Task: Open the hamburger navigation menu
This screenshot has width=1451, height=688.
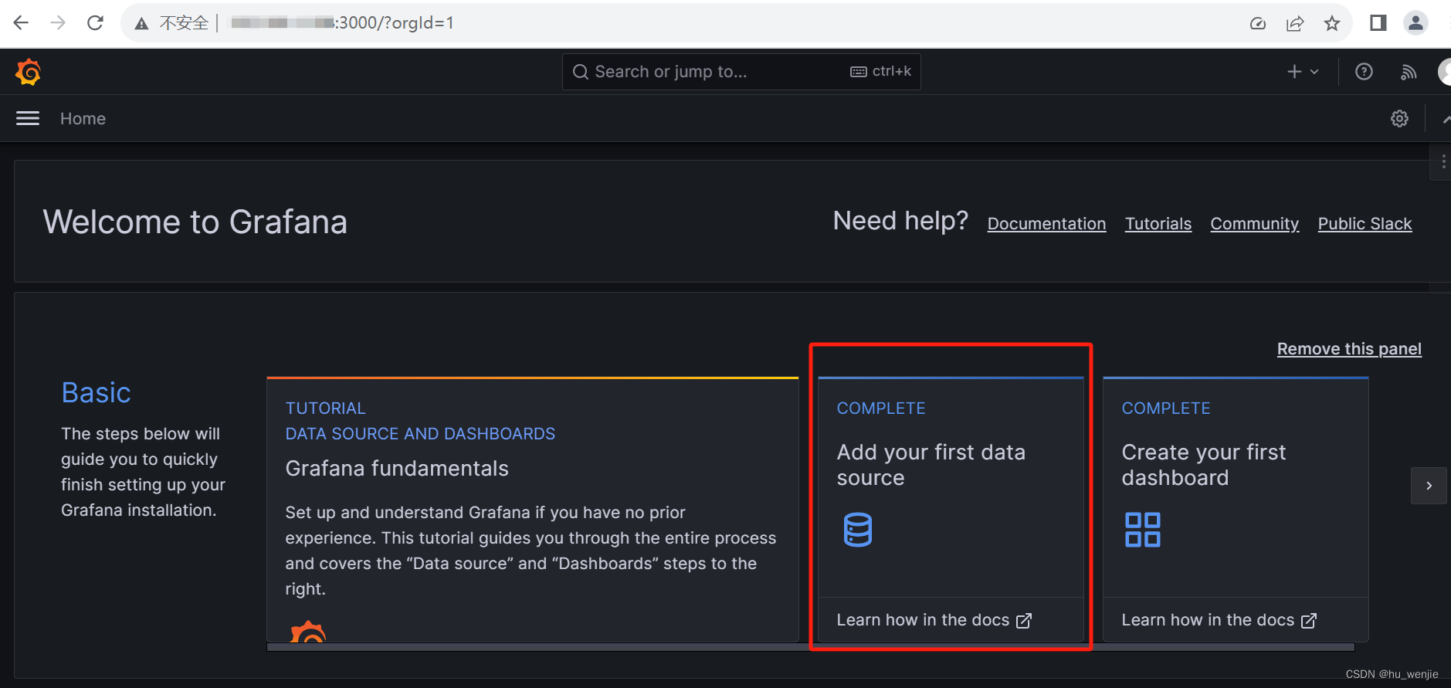Action: coord(28,118)
